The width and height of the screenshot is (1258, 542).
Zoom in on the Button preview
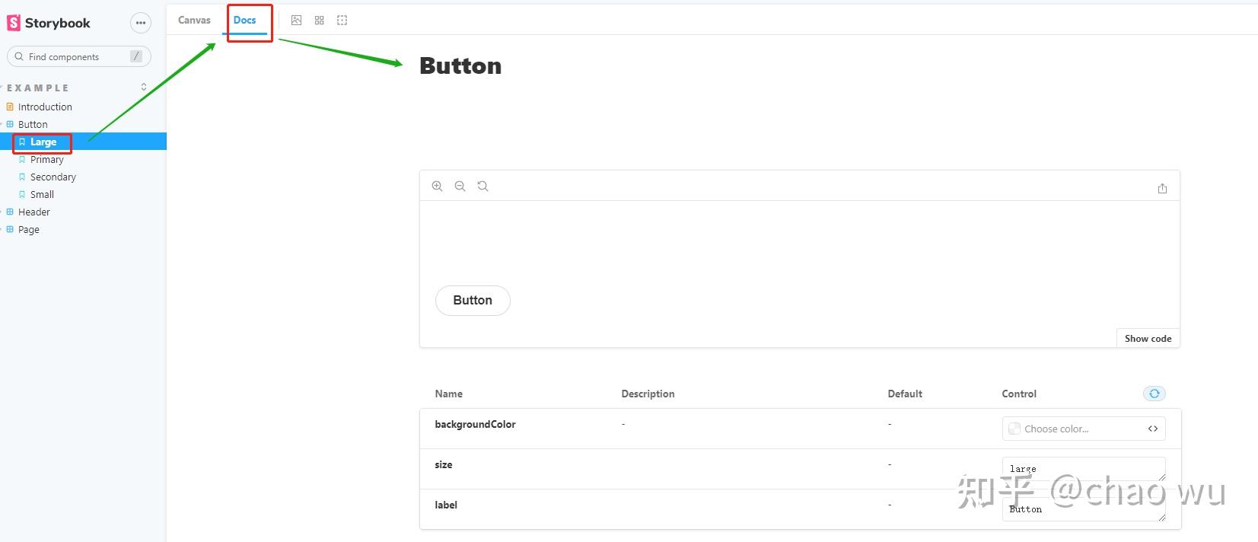[x=437, y=186]
